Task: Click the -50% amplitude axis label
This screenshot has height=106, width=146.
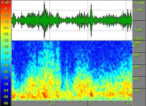Action: point(138,30)
